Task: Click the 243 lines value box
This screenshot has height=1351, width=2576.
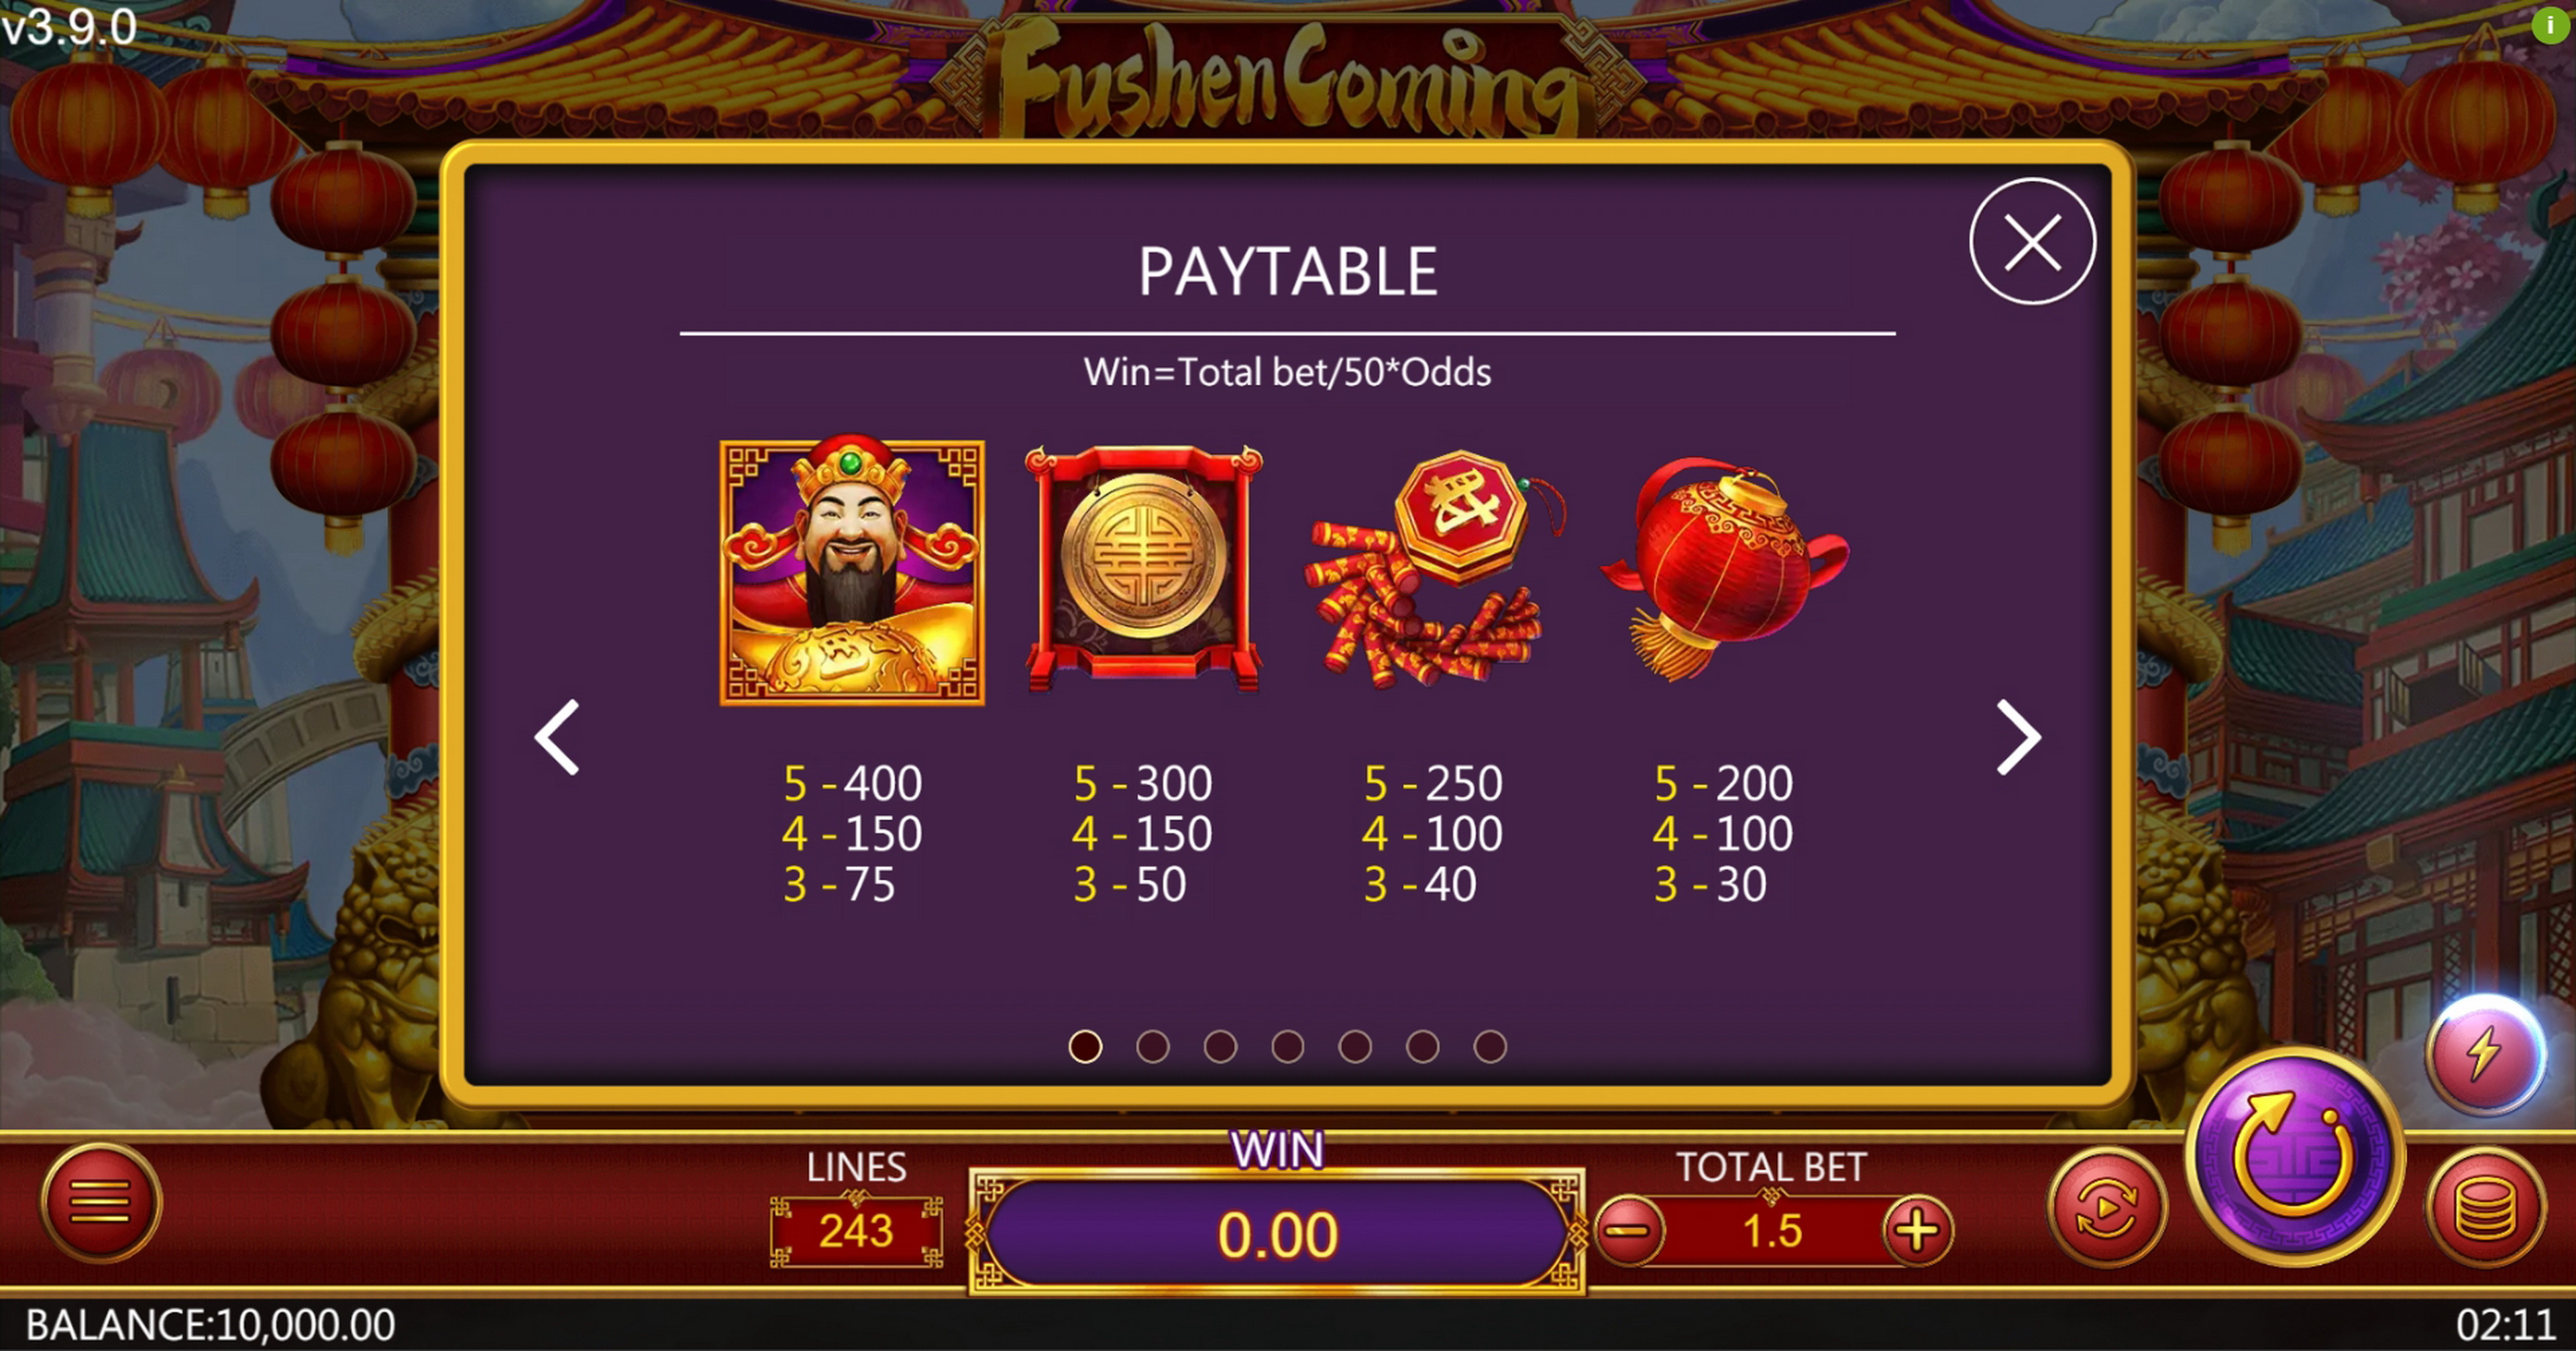Action: 856,1231
